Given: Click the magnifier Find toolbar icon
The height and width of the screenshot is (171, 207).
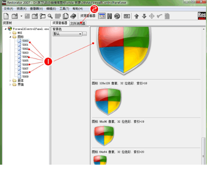Looking at the screenshot, I should (50, 16).
